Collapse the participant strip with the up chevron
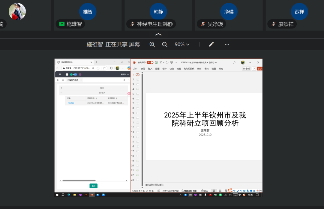The height and width of the screenshot is (209, 324). tap(158, 34)
